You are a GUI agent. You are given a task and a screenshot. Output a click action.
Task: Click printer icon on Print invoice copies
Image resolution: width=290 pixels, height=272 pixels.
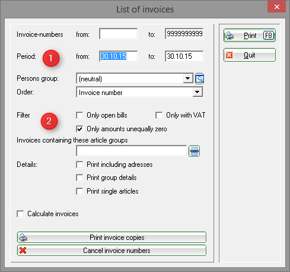(23, 238)
